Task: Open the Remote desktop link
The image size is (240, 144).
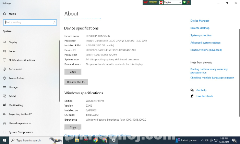Action: pyautogui.click(x=200, y=28)
